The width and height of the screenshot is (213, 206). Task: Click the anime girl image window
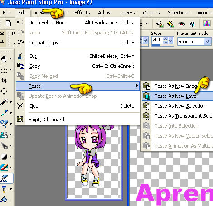pos(94,162)
